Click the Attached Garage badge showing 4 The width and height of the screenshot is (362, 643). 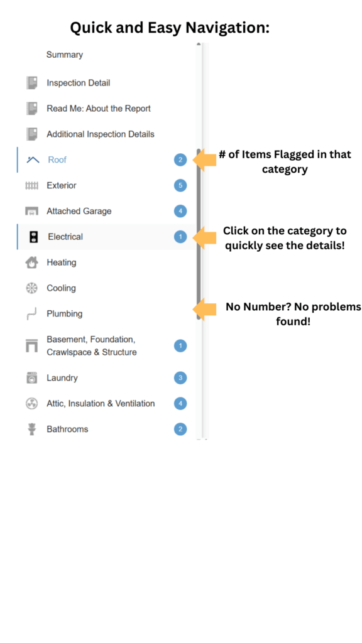point(180,211)
